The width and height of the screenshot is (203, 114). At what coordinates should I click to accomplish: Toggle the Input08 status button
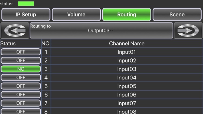pyautogui.click(x=21, y=111)
